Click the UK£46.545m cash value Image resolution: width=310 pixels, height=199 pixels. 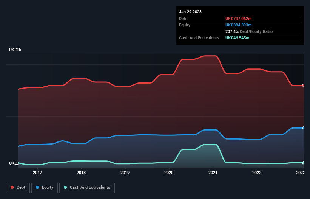[x=237, y=38]
